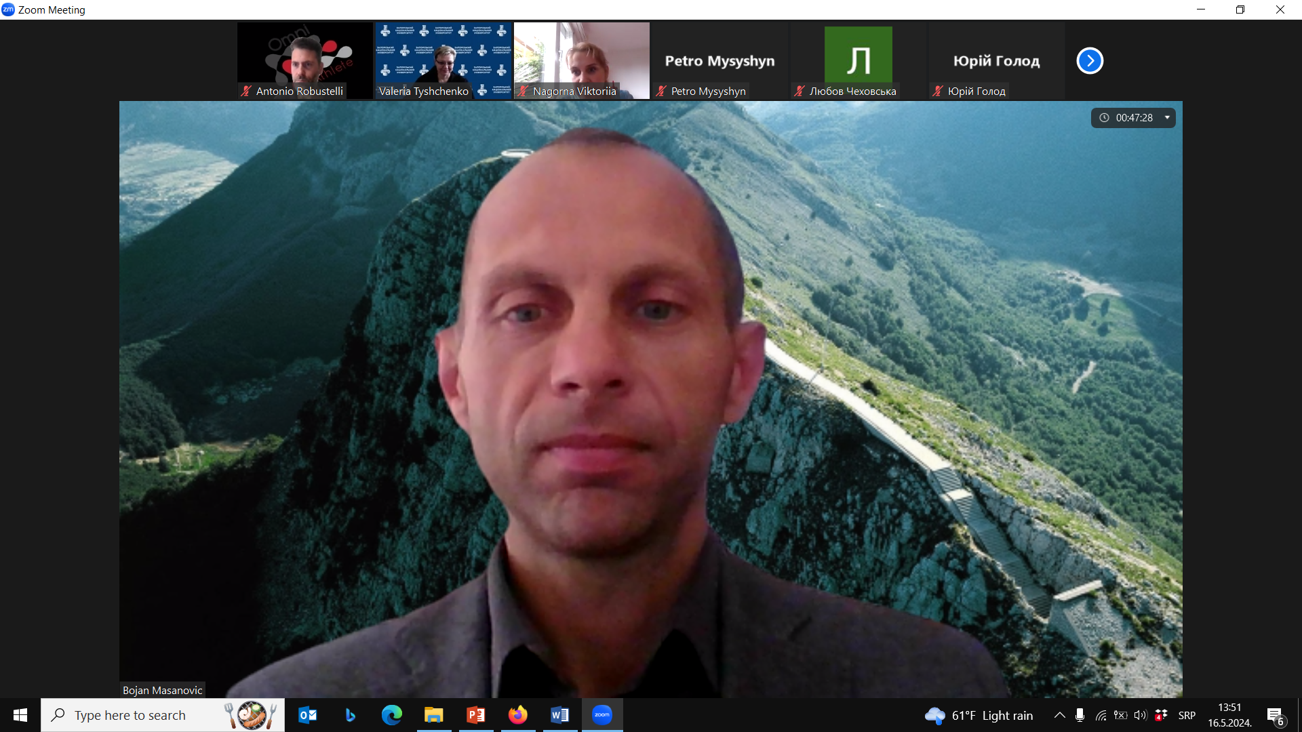Click muted mic icon on Юрій Голод label
The width and height of the screenshot is (1302, 732).
pyautogui.click(x=938, y=91)
